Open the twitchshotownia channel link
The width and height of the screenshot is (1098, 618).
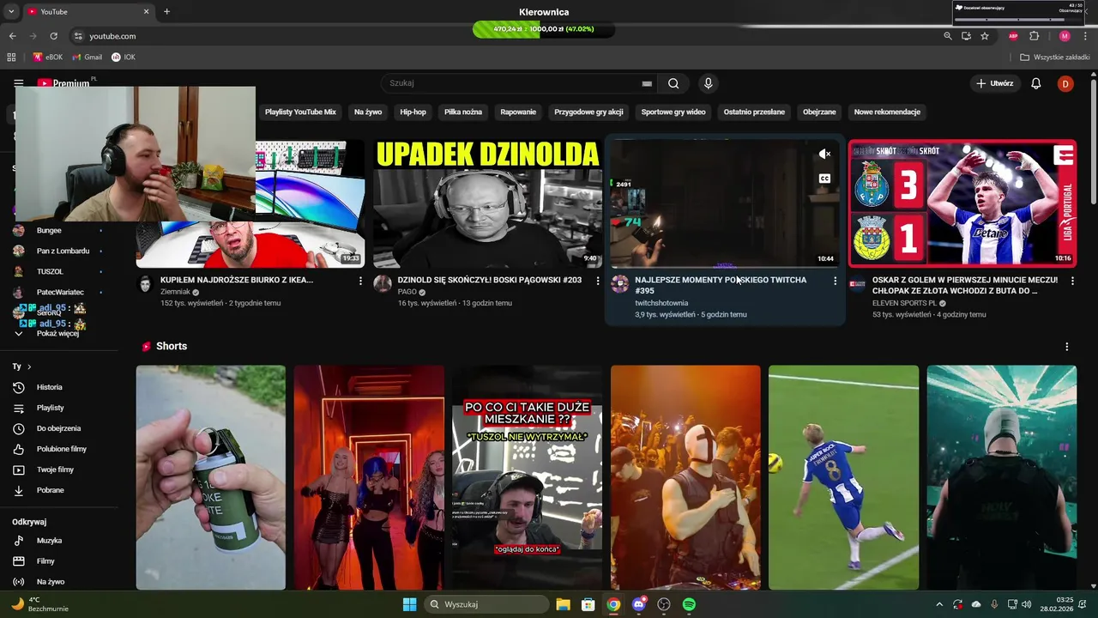point(661,303)
